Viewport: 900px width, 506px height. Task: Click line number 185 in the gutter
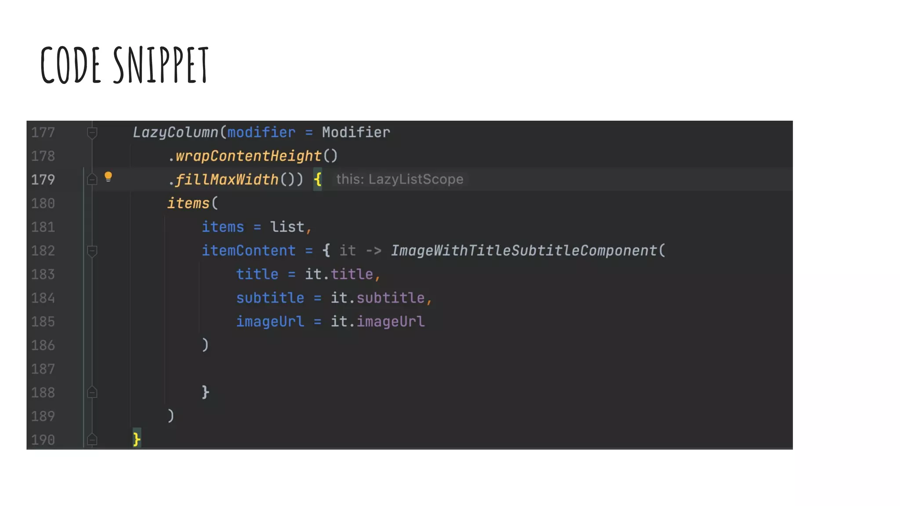pyautogui.click(x=43, y=322)
